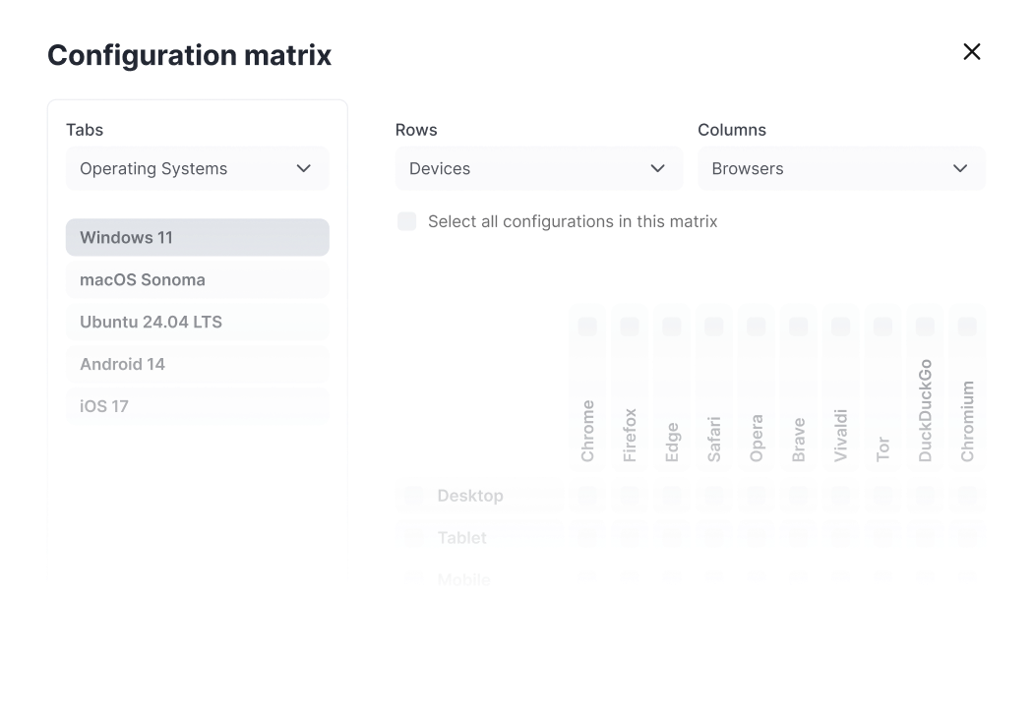Check the Chrome column header checkbox
The image size is (1033, 716).
coord(586,326)
